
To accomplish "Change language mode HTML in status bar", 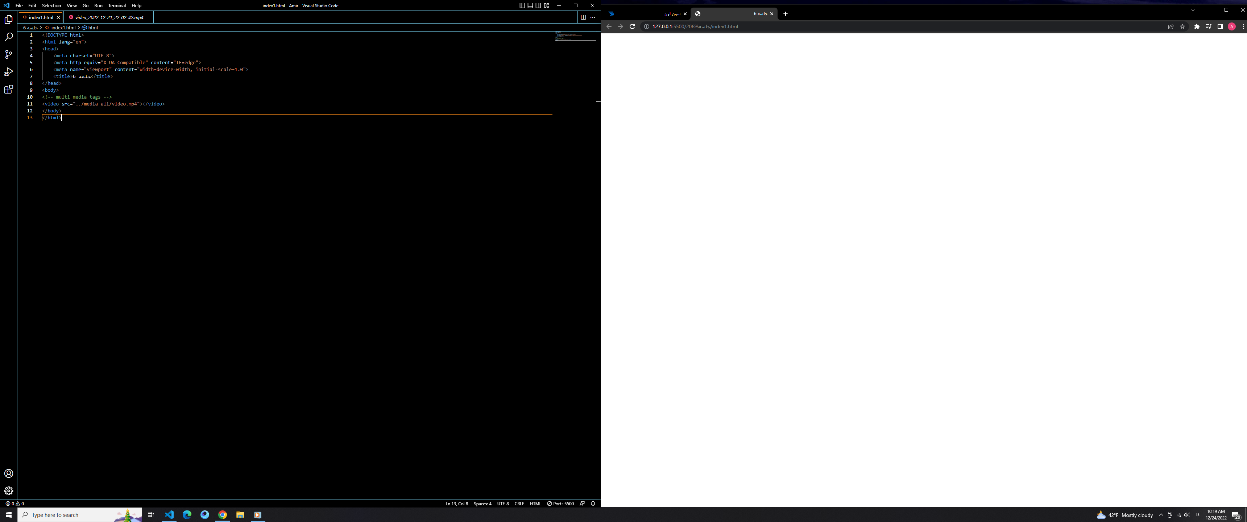I will tap(535, 504).
